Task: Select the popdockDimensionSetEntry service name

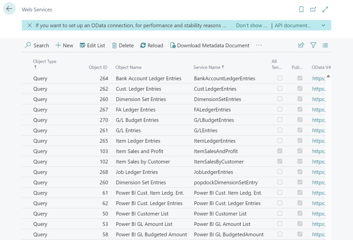Action: click(226, 182)
